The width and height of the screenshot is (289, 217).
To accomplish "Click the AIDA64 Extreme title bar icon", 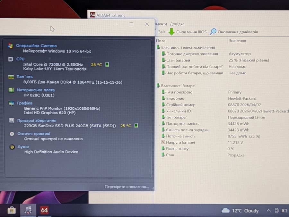I will tap(92, 15).
